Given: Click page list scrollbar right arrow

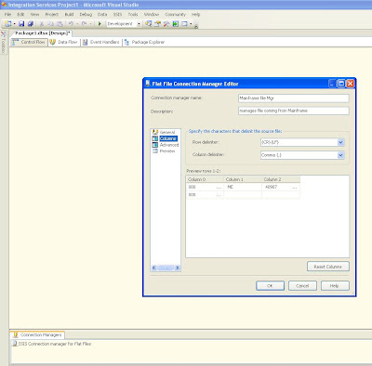Looking at the screenshot, I should [x=178, y=268].
